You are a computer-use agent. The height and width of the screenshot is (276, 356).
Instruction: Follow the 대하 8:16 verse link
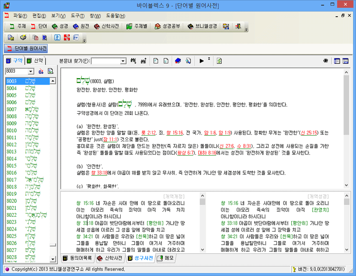207,153
